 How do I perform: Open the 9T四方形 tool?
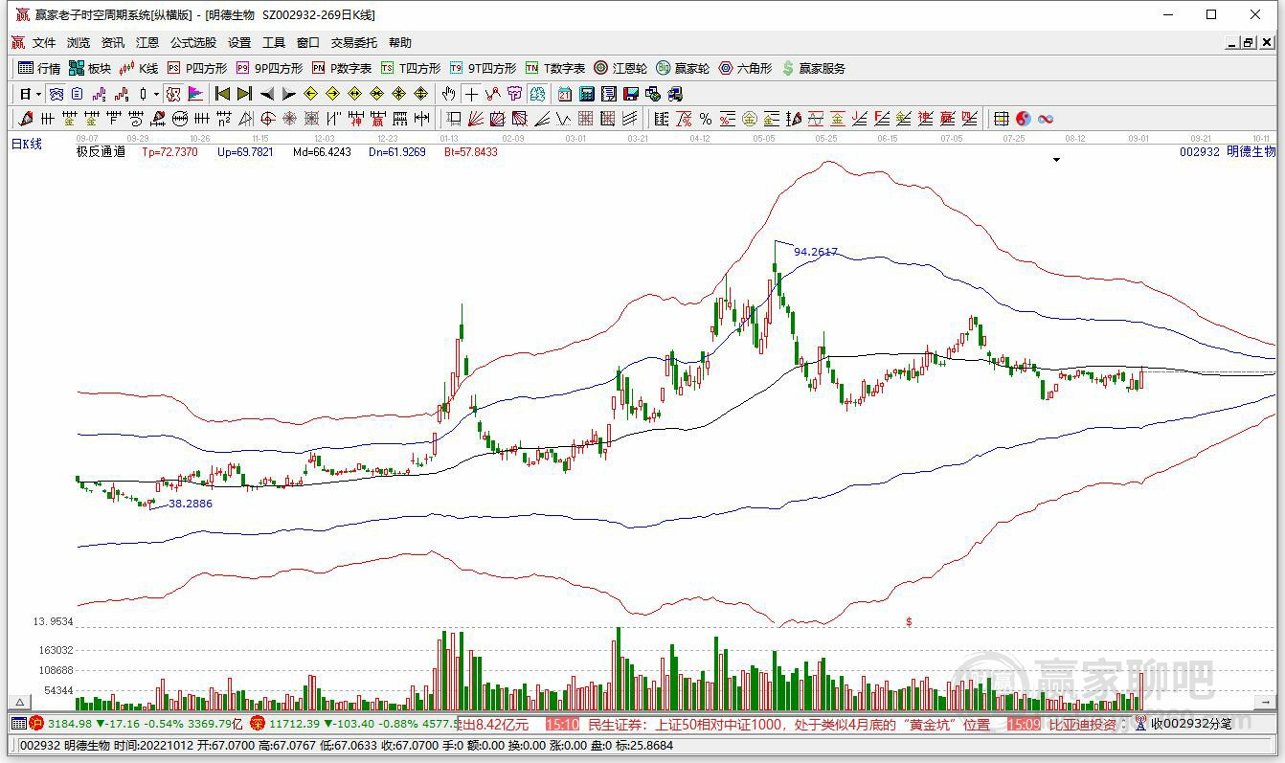483,68
